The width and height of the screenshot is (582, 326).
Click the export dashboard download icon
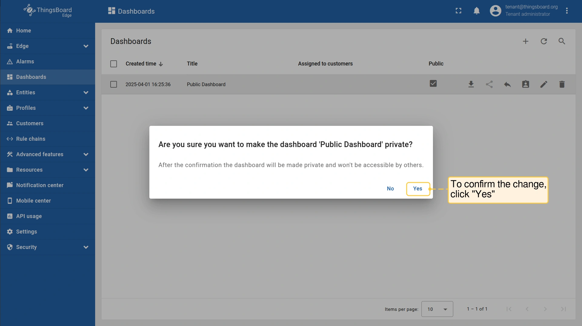click(x=471, y=84)
